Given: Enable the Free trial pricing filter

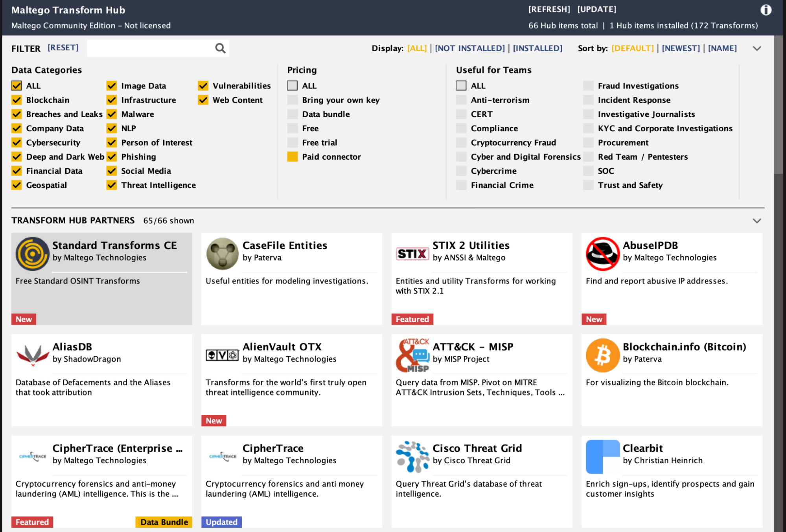Looking at the screenshot, I should coord(292,142).
